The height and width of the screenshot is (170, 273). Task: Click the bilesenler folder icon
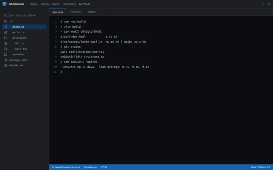pyautogui.click(x=6, y=38)
